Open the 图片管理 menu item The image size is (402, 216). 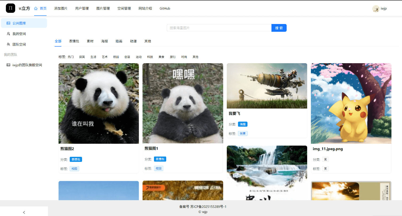coord(103,9)
